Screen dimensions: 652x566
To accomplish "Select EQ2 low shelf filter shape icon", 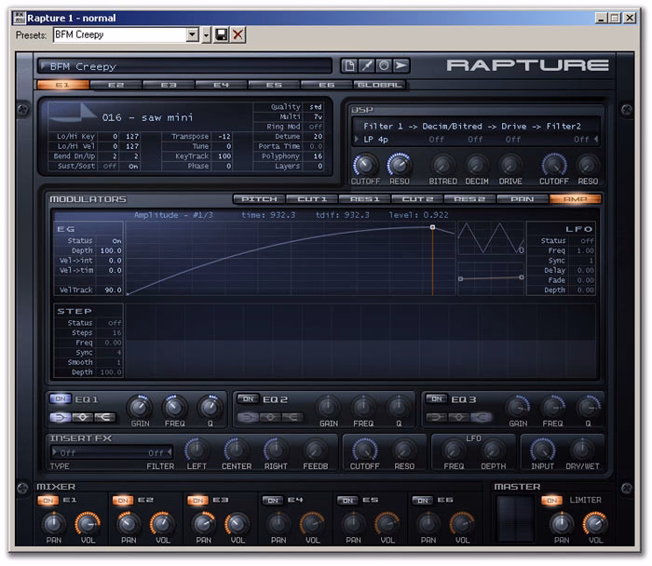I will point(249,417).
